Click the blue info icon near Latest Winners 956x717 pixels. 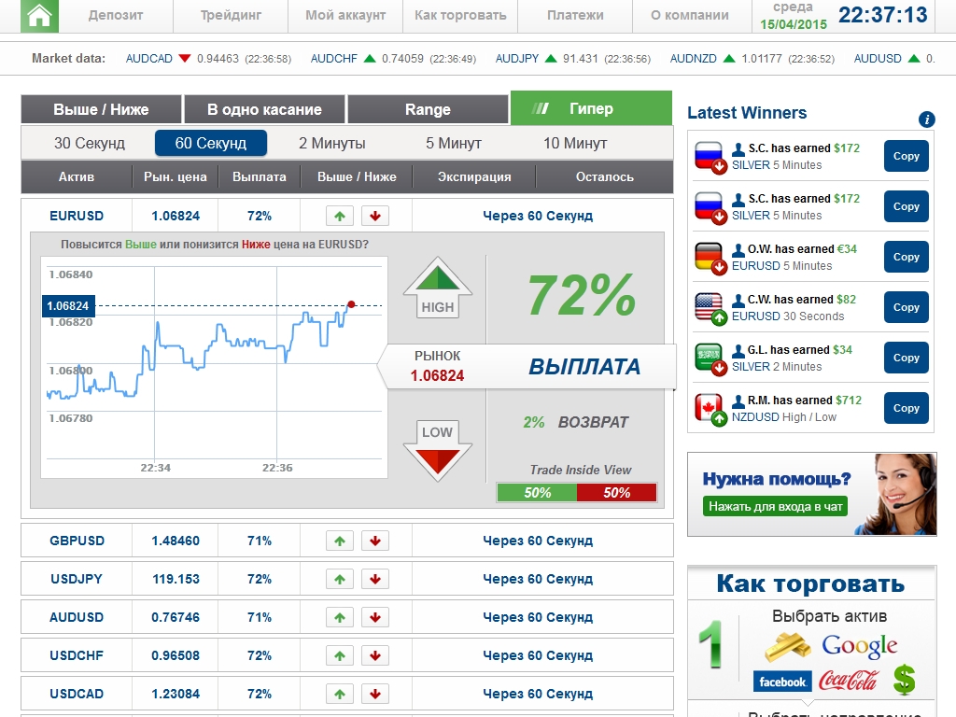(x=926, y=119)
